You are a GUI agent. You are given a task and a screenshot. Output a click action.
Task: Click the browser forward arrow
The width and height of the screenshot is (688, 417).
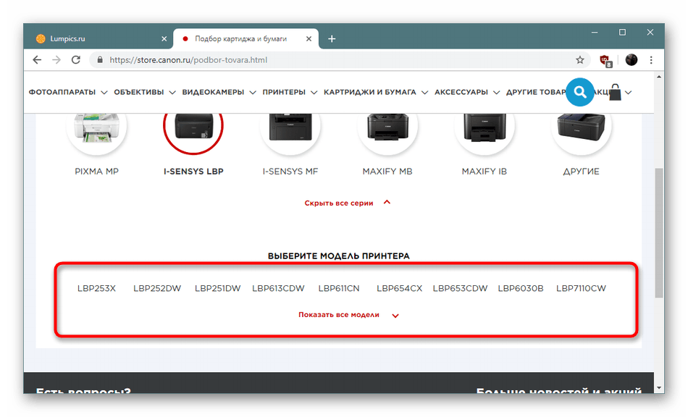[56, 60]
